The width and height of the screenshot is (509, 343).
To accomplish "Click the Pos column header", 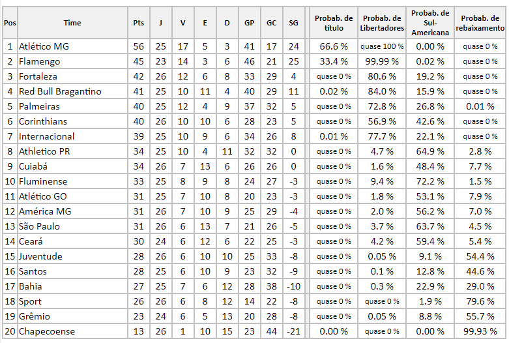I will point(10,23).
